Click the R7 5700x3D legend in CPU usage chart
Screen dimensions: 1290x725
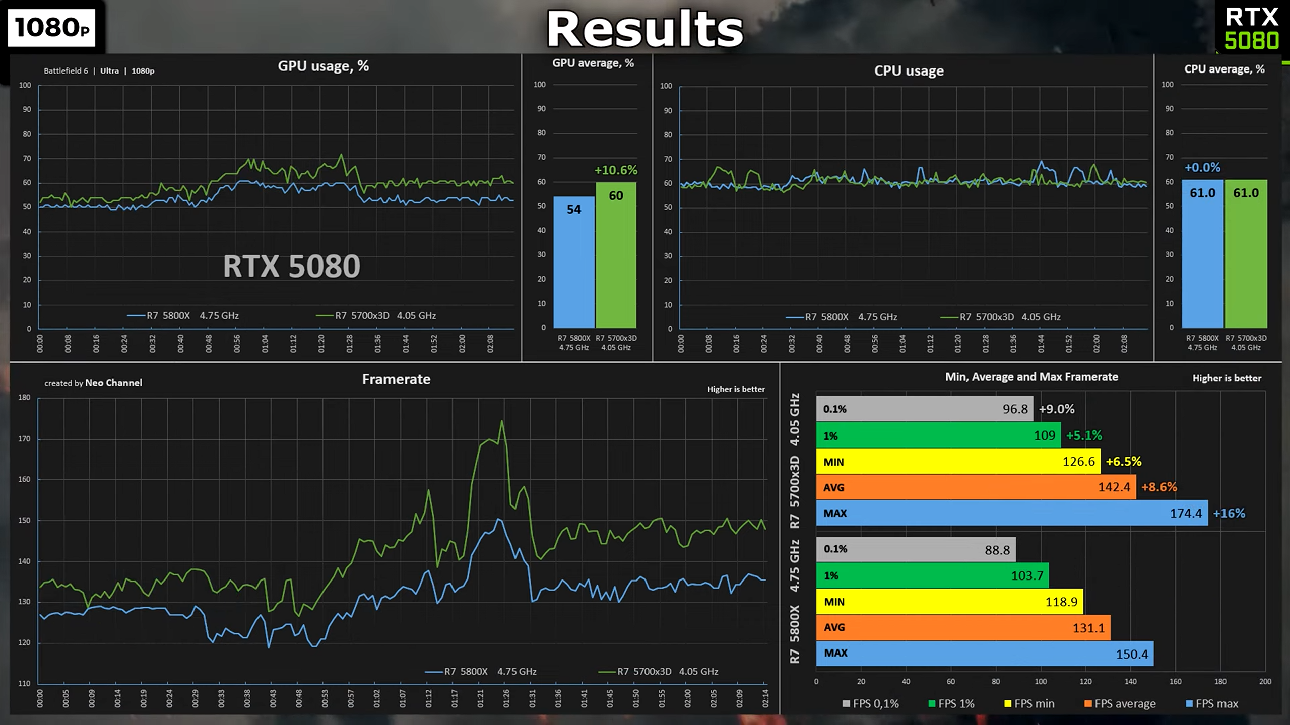[x=1001, y=317]
